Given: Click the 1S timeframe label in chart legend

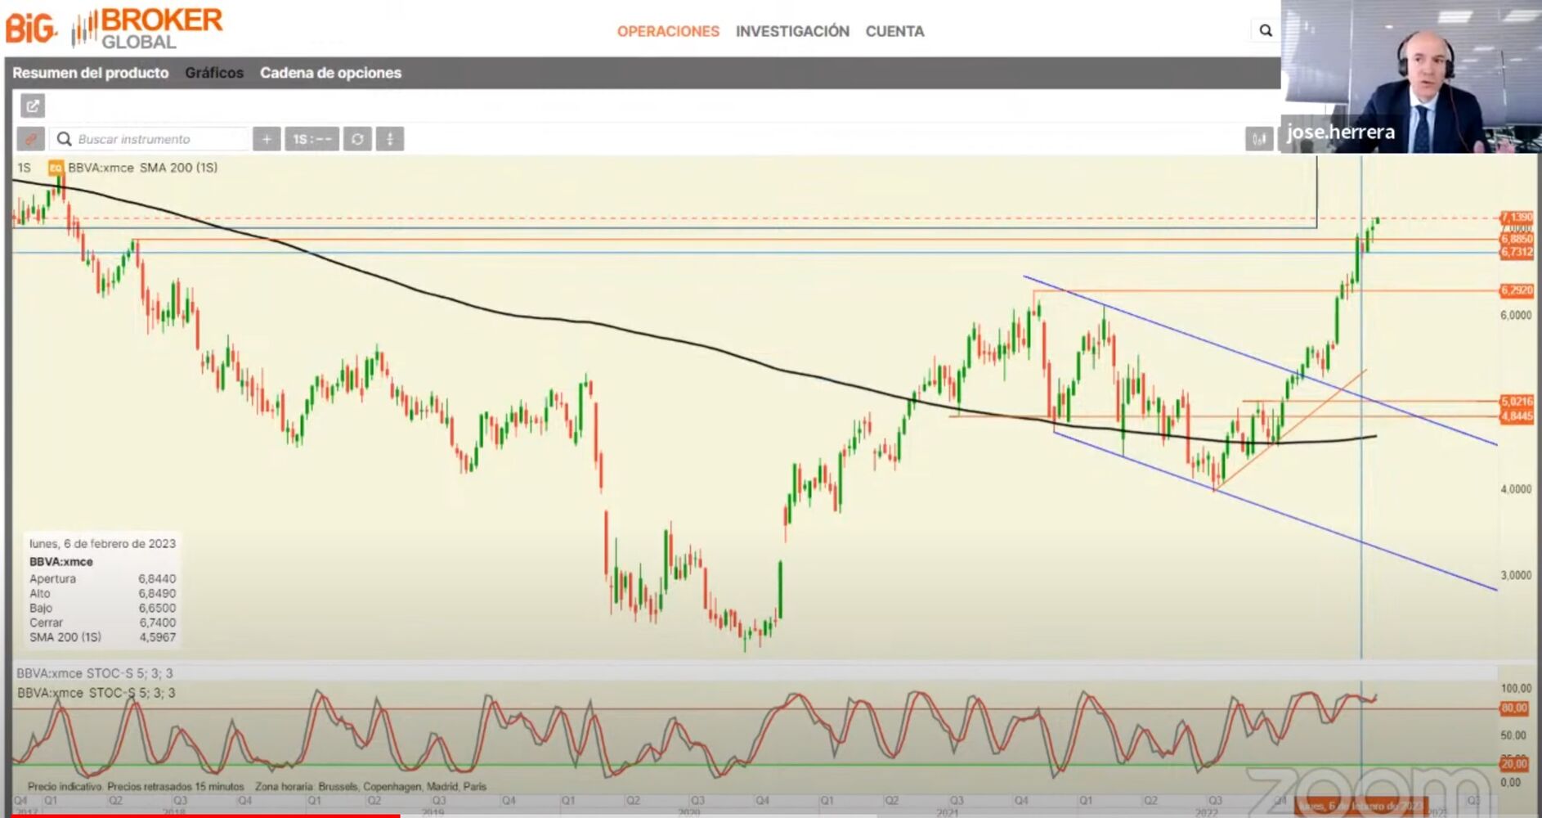Looking at the screenshot, I should (25, 168).
